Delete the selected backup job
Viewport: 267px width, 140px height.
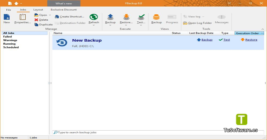pyautogui.click(x=41, y=20)
